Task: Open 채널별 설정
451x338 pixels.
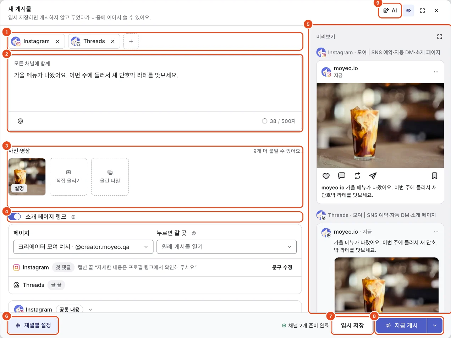Action: [33, 325]
